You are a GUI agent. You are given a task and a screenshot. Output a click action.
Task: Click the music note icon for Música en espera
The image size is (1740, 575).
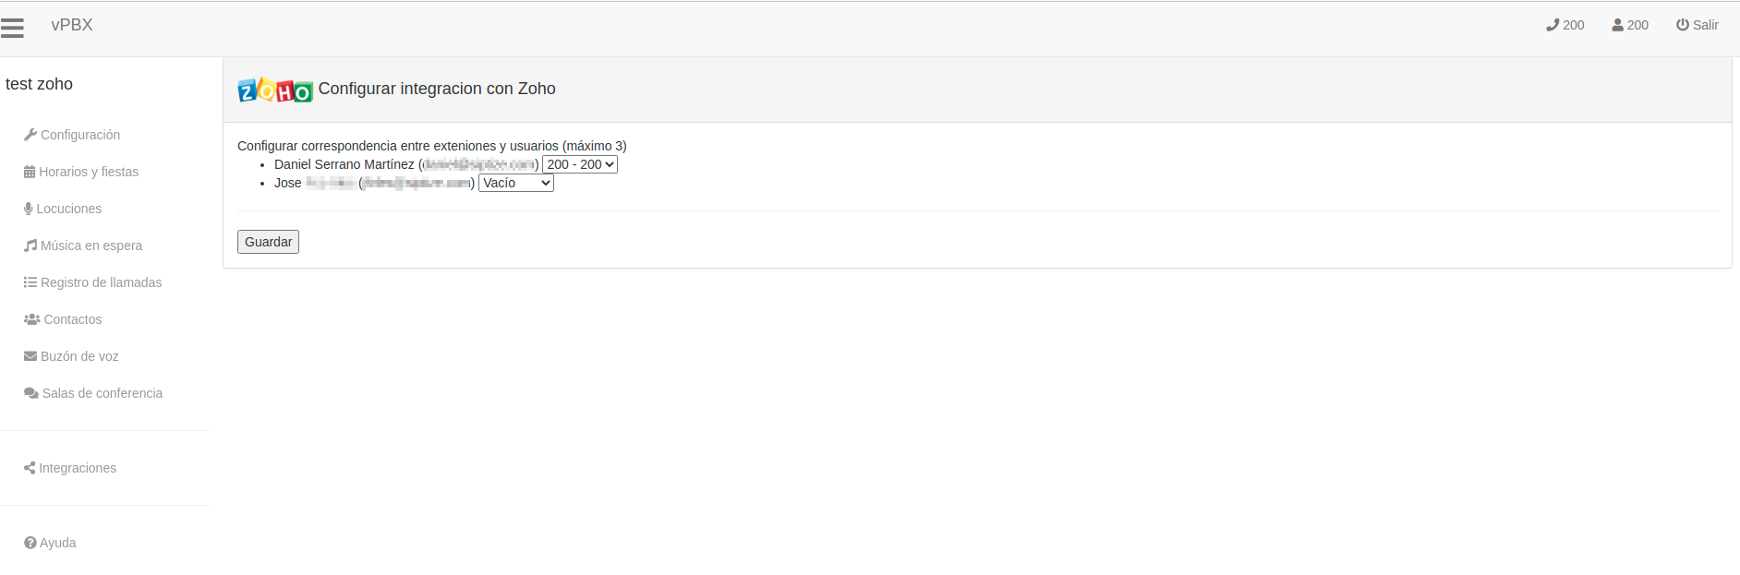(30, 246)
